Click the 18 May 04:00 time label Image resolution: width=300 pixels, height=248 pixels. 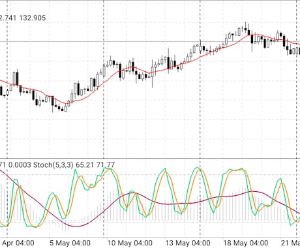(246, 243)
